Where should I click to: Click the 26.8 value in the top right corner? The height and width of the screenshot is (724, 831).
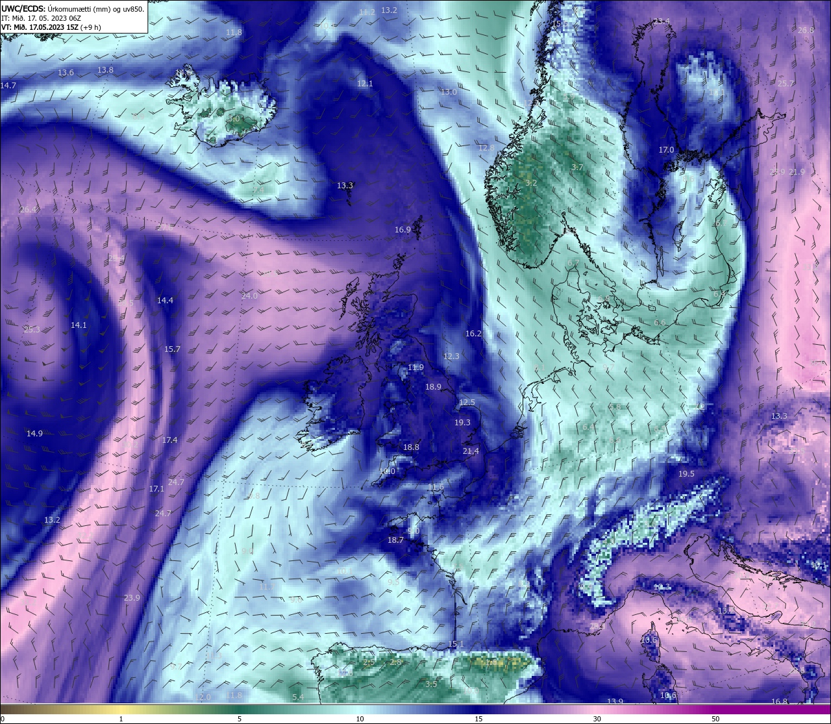[x=806, y=31]
